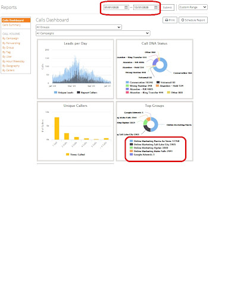Click the Calls Dashboard page heading
Screen dimensions: 225x304
pyautogui.click(x=52, y=20)
